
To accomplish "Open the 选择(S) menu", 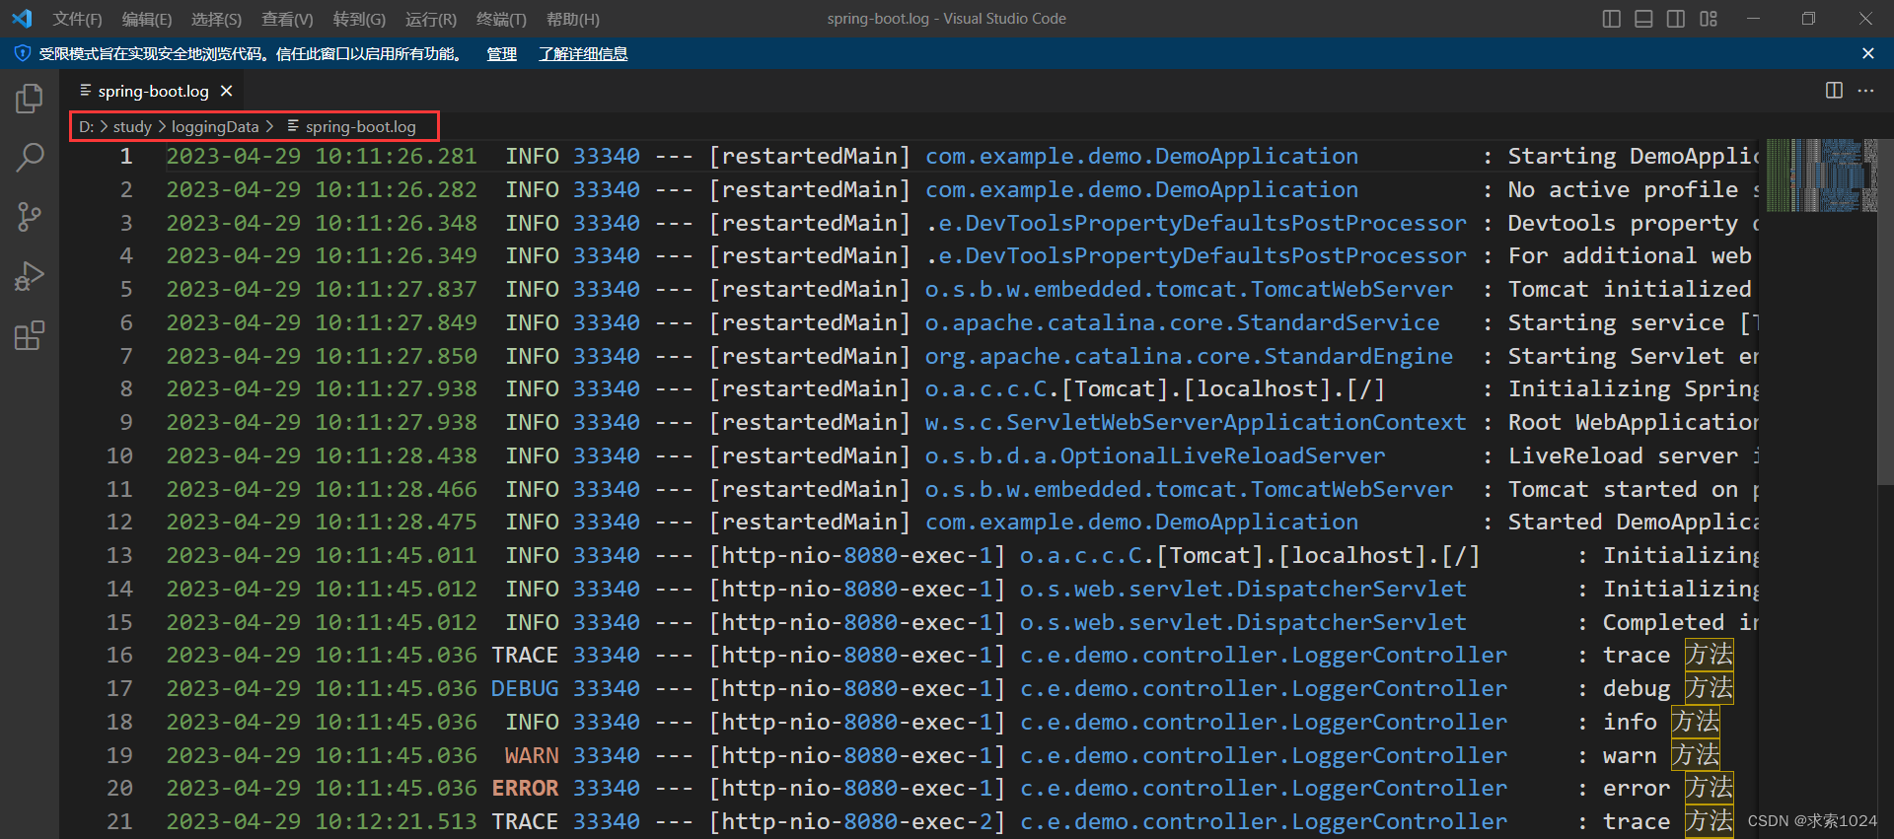I will (216, 20).
